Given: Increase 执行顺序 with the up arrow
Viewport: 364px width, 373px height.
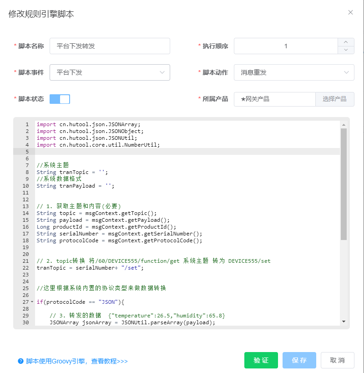Looking at the screenshot, I should (x=346, y=42).
